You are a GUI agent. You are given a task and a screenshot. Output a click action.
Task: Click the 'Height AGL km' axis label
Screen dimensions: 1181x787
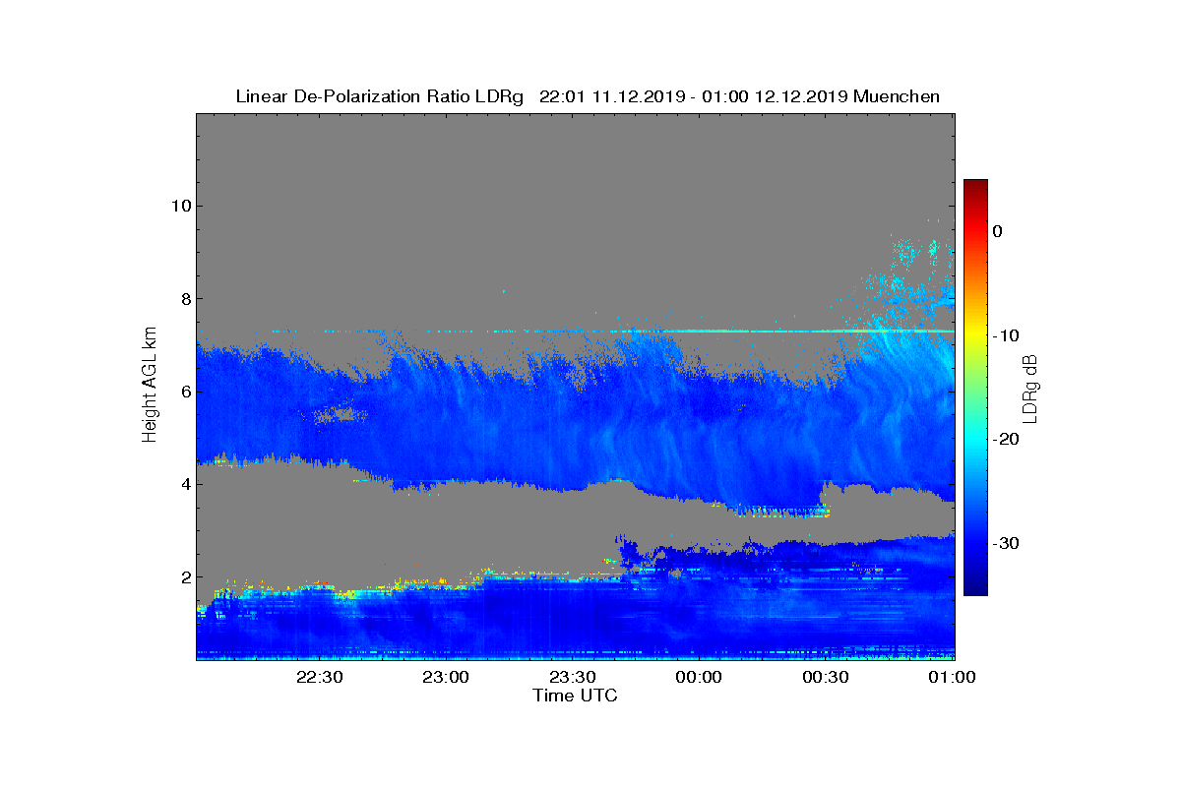pos(151,386)
